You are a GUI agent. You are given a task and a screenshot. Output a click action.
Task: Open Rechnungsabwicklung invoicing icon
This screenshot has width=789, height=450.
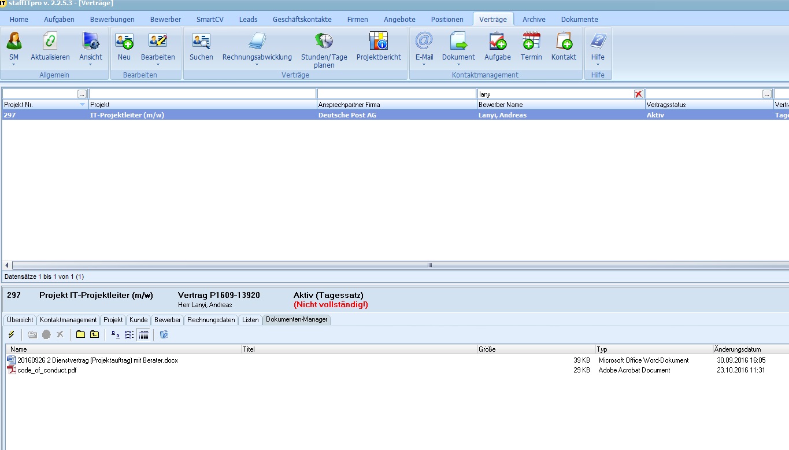(x=257, y=40)
